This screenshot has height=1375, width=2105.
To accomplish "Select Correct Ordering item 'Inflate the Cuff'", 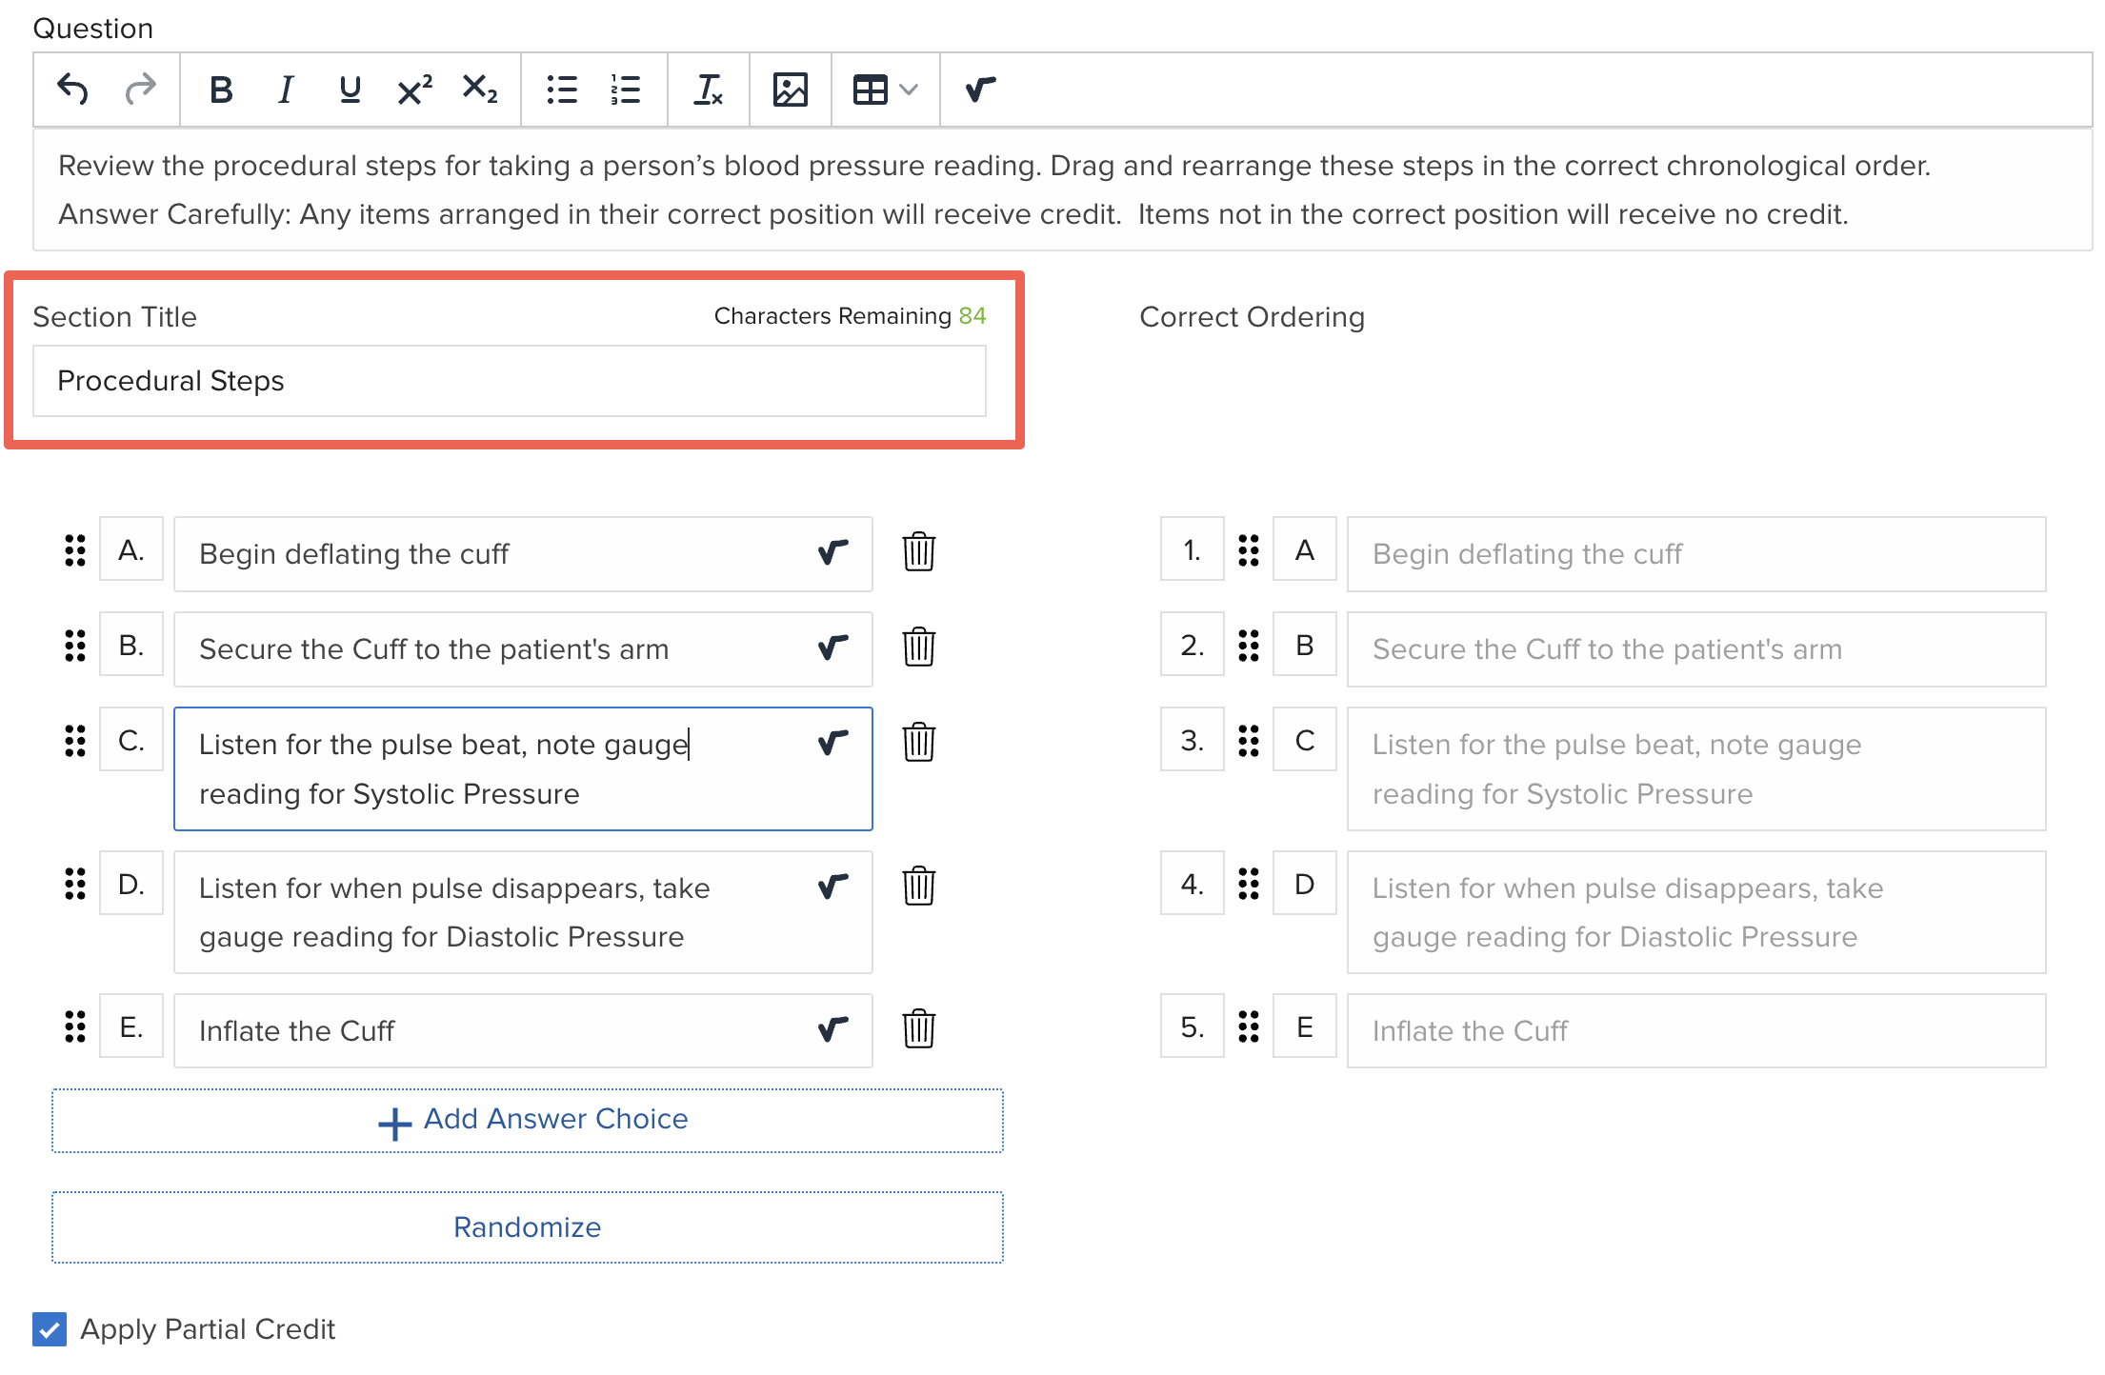I will (x=1696, y=1030).
